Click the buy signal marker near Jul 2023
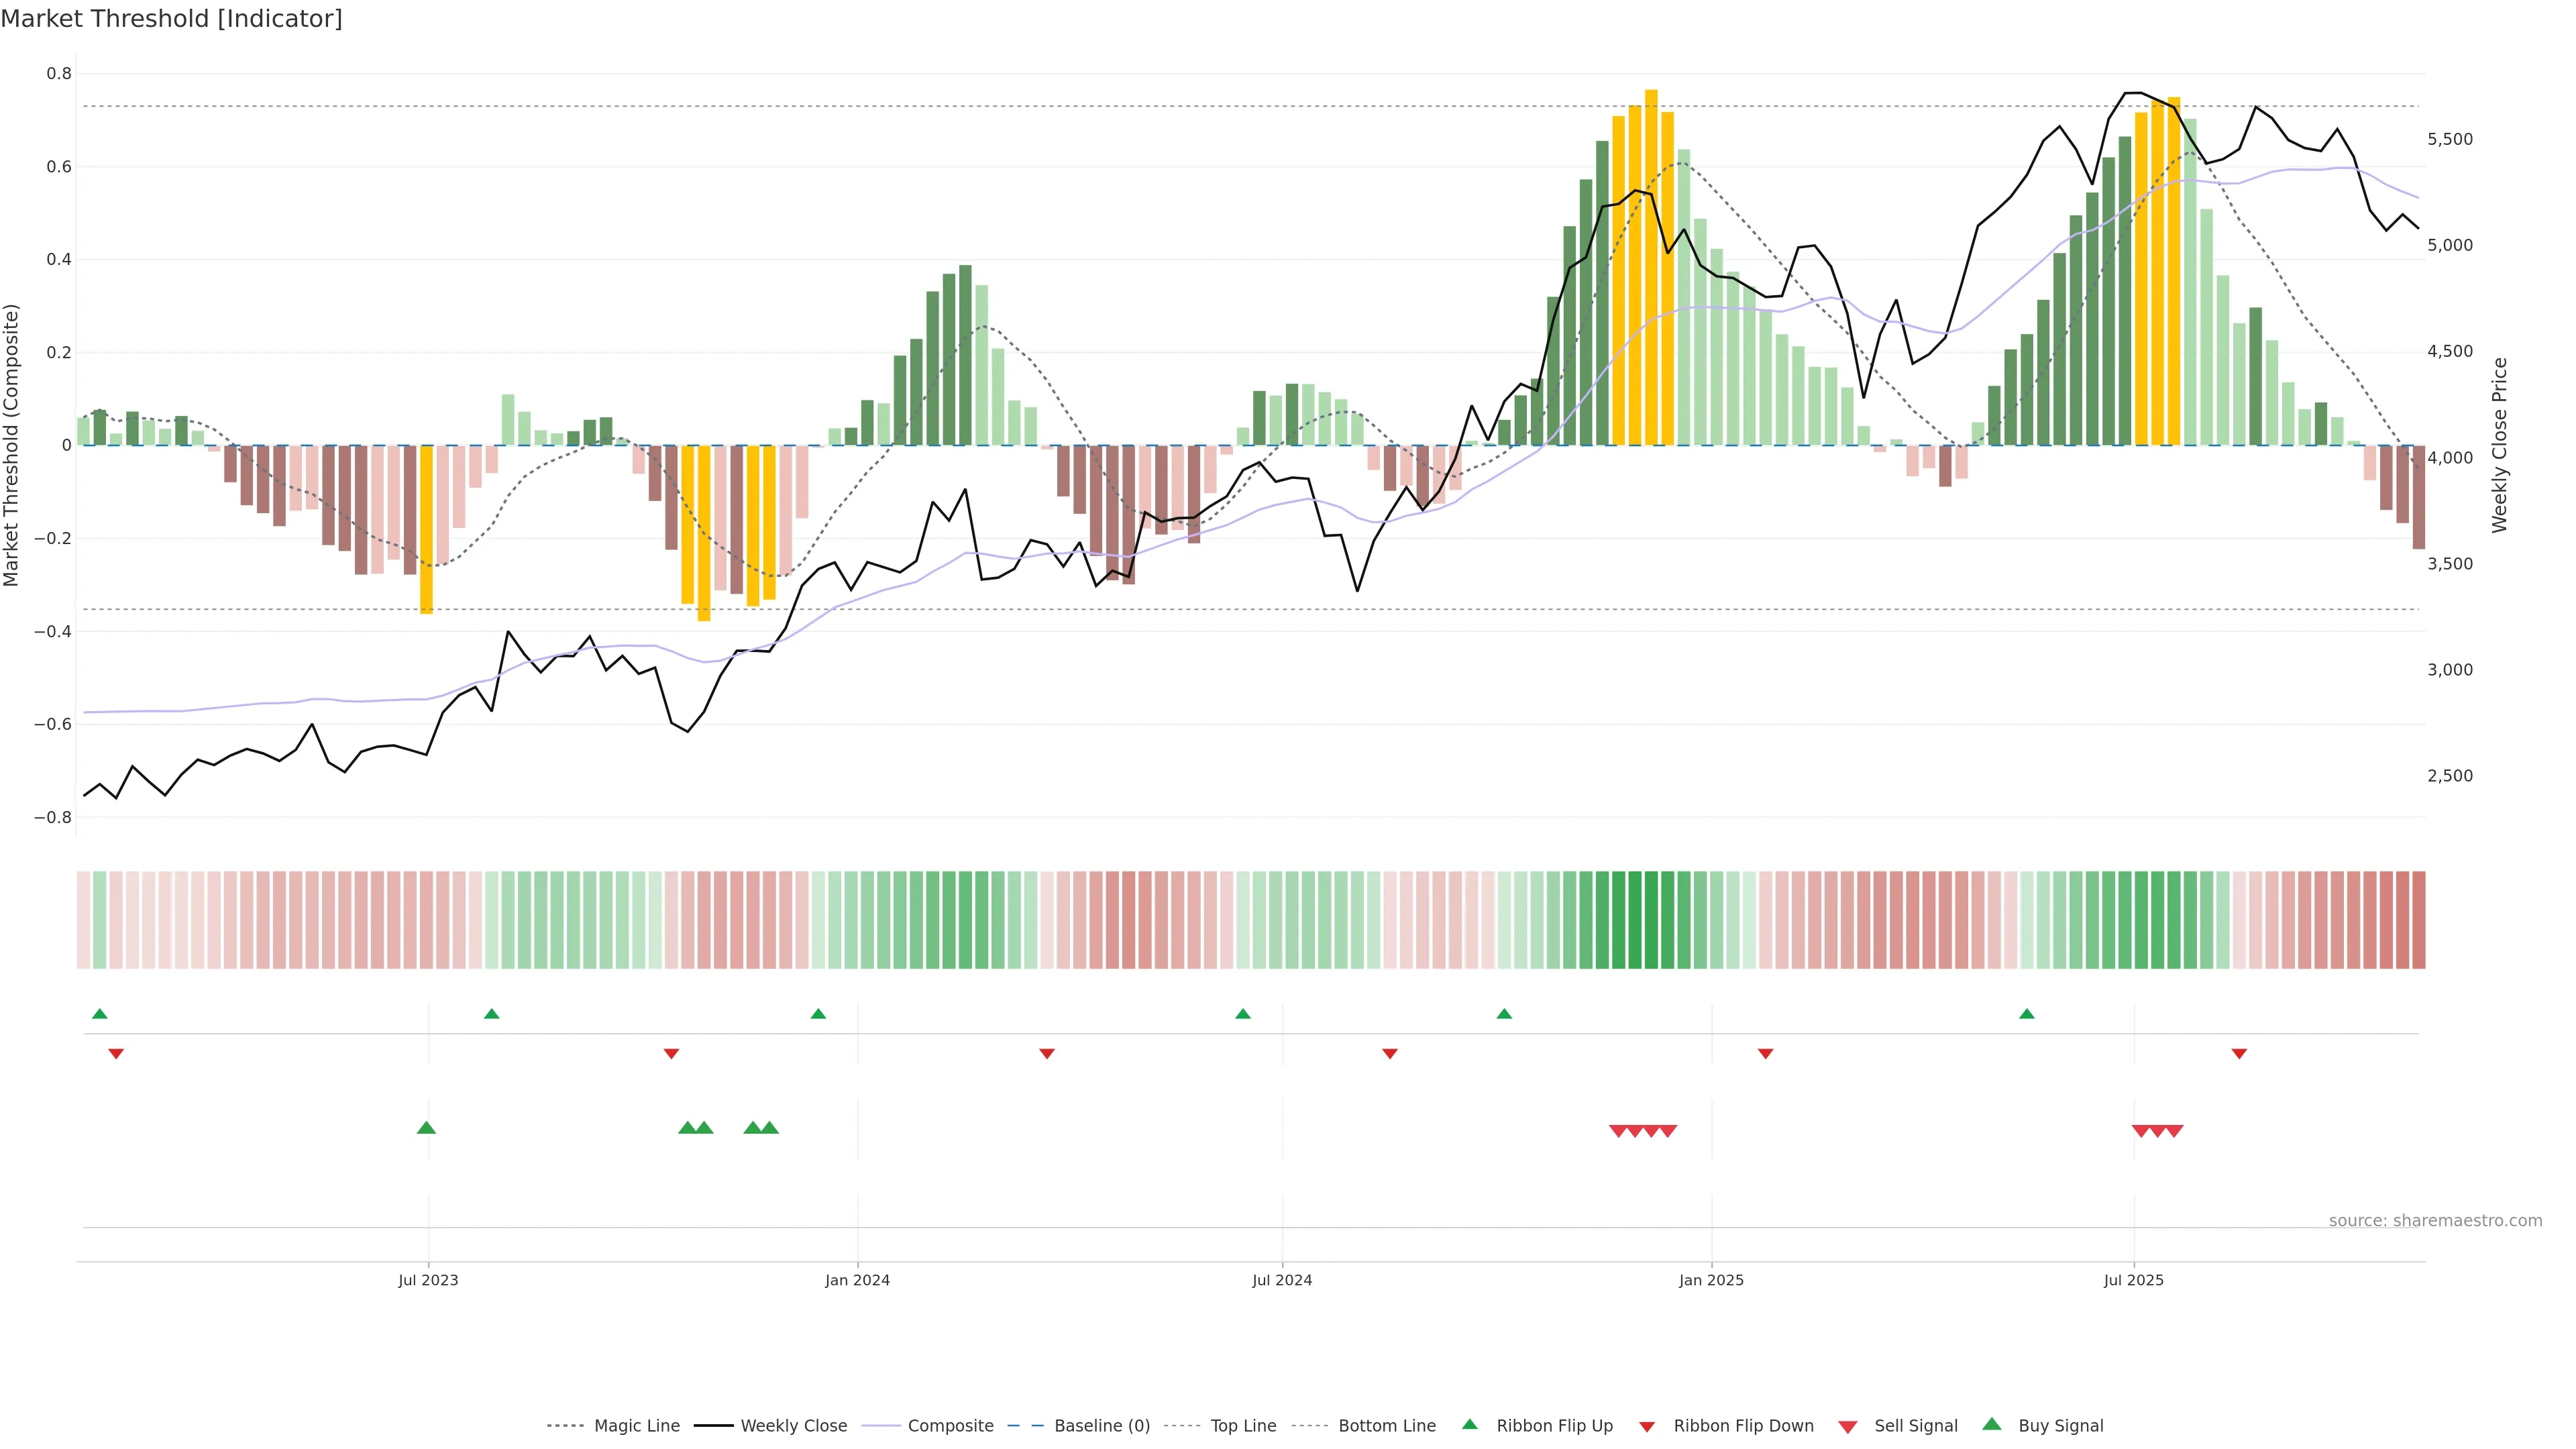This screenshot has height=1449, width=2576. [x=426, y=1128]
